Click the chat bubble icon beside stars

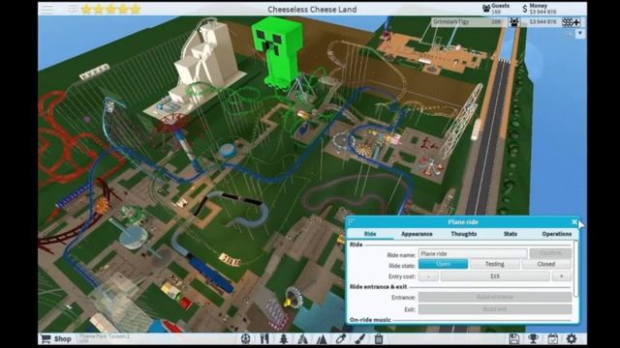point(73,9)
